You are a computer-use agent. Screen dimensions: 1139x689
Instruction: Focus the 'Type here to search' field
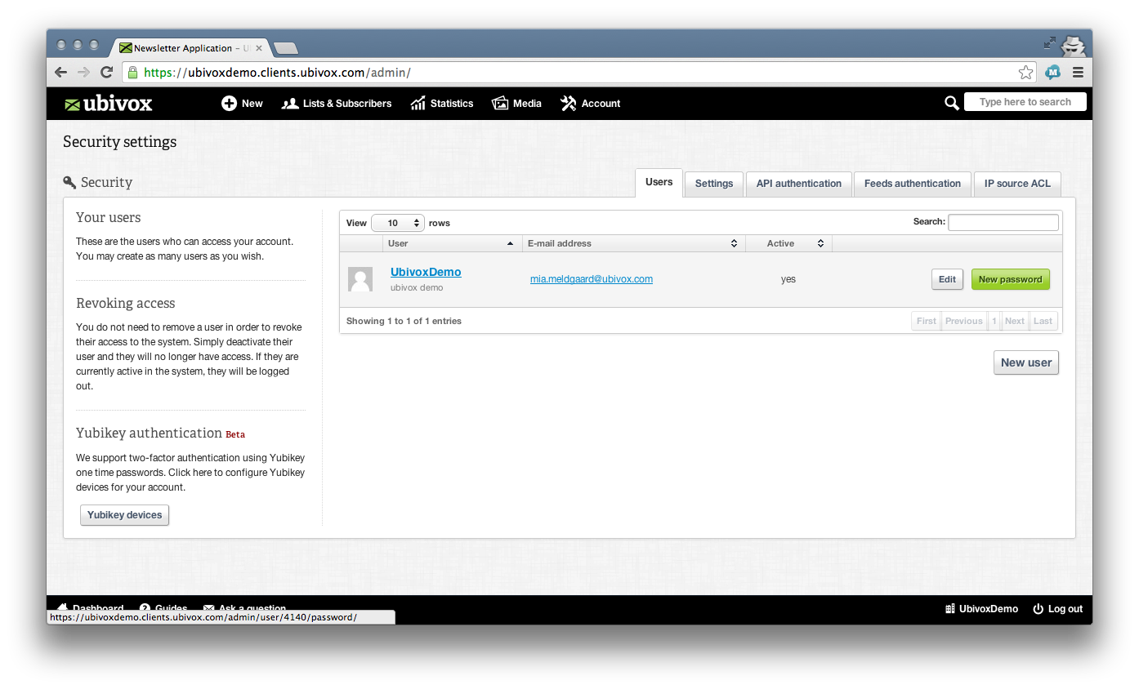pos(1025,102)
